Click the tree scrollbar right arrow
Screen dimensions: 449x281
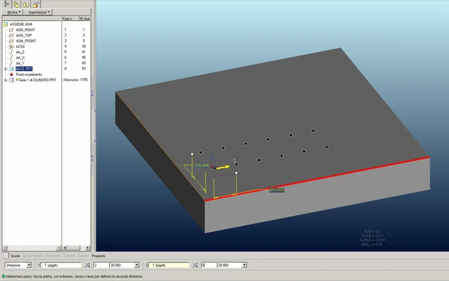pos(58,248)
